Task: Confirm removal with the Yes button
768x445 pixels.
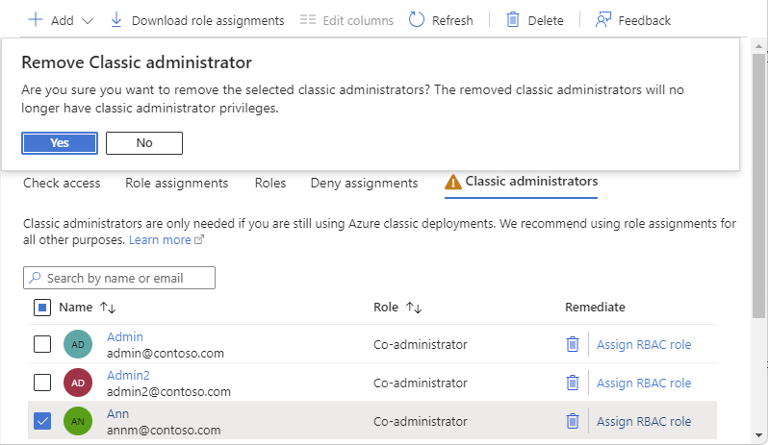Action: (x=60, y=142)
